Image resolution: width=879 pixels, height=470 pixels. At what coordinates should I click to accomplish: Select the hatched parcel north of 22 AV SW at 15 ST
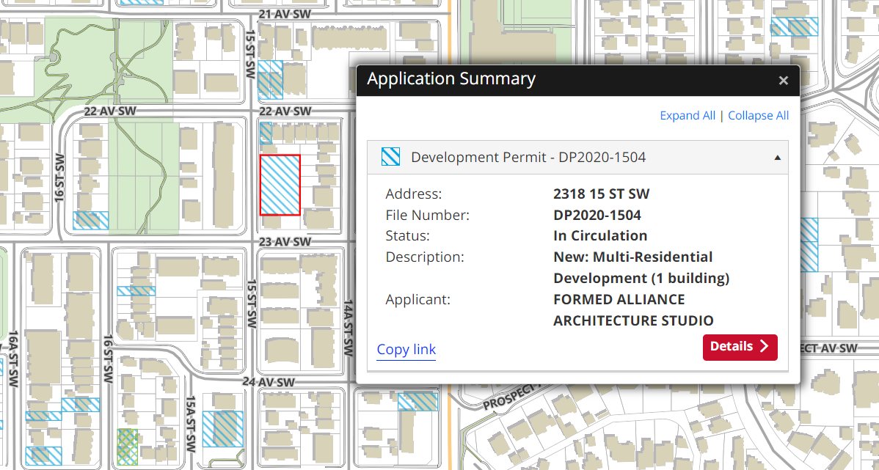(270, 80)
